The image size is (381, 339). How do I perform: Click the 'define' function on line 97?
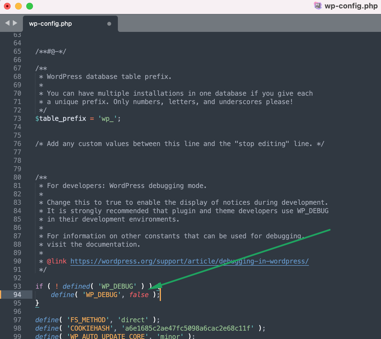coord(47,320)
